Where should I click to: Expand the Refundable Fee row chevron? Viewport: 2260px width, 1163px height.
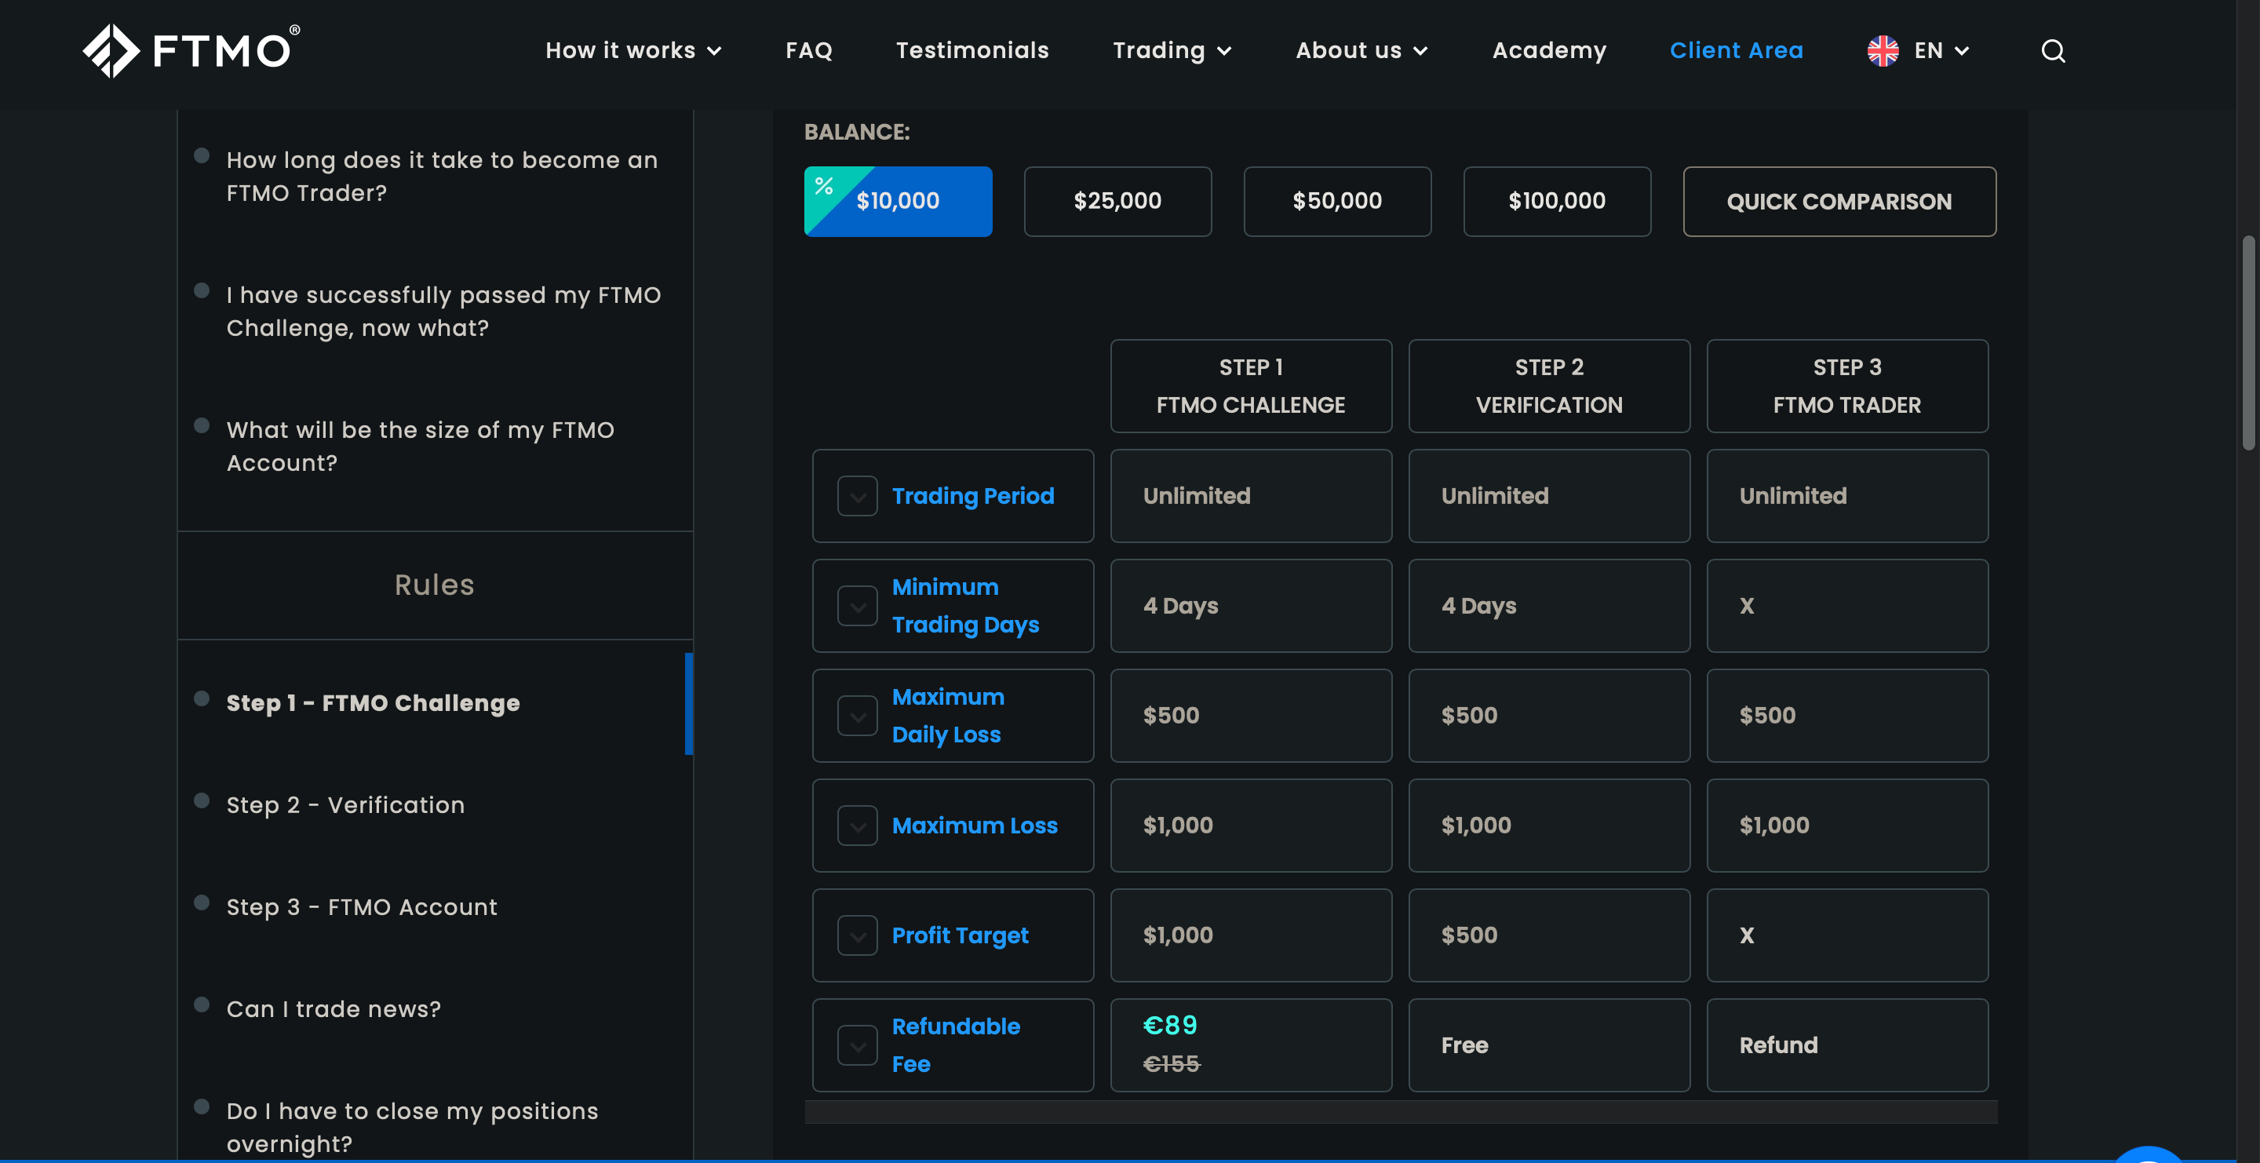click(857, 1045)
